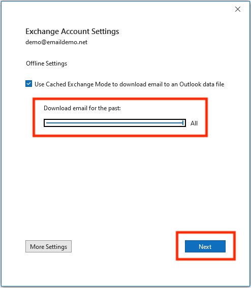Click the blue checkmark icon in the checkbox

pyautogui.click(x=28, y=84)
